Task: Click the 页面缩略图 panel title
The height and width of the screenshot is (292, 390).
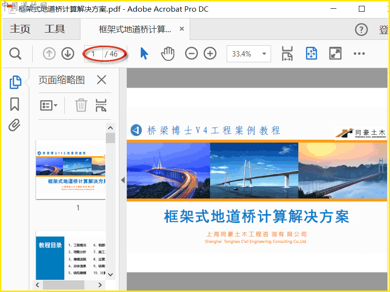Action: [x=62, y=80]
